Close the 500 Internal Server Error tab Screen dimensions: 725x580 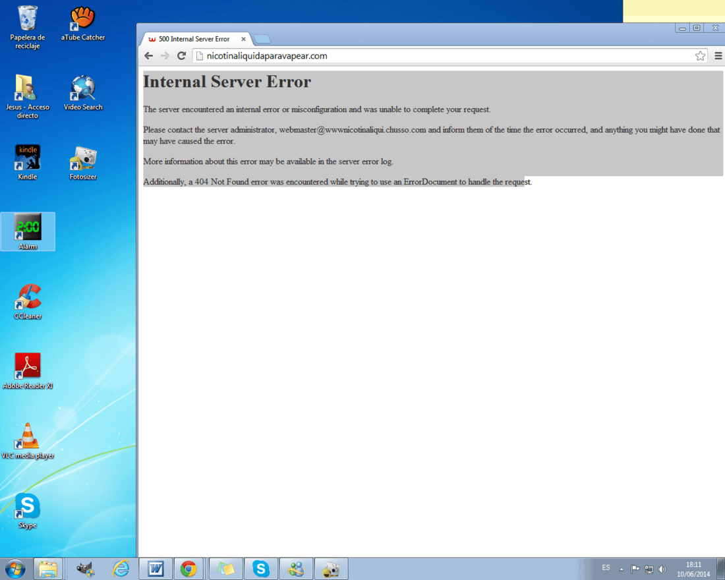[243, 40]
